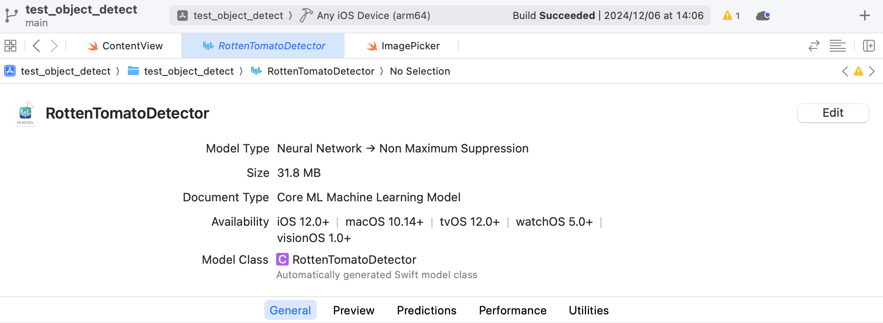883x323 pixels.
Task: Jump to next issue chevron
Action: point(872,71)
